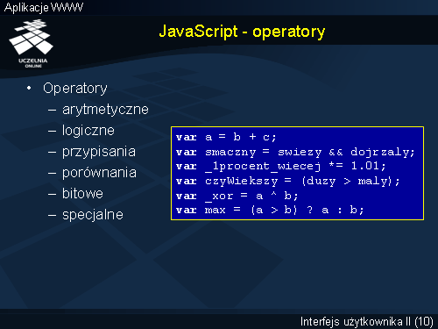The height and width of the screenshot is (329, 438).
Task: Click code line 'var a = b + c;'
Action: pyautogui.click(x=226, y=137)
